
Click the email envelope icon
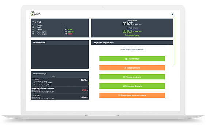[x=33, y=28]
